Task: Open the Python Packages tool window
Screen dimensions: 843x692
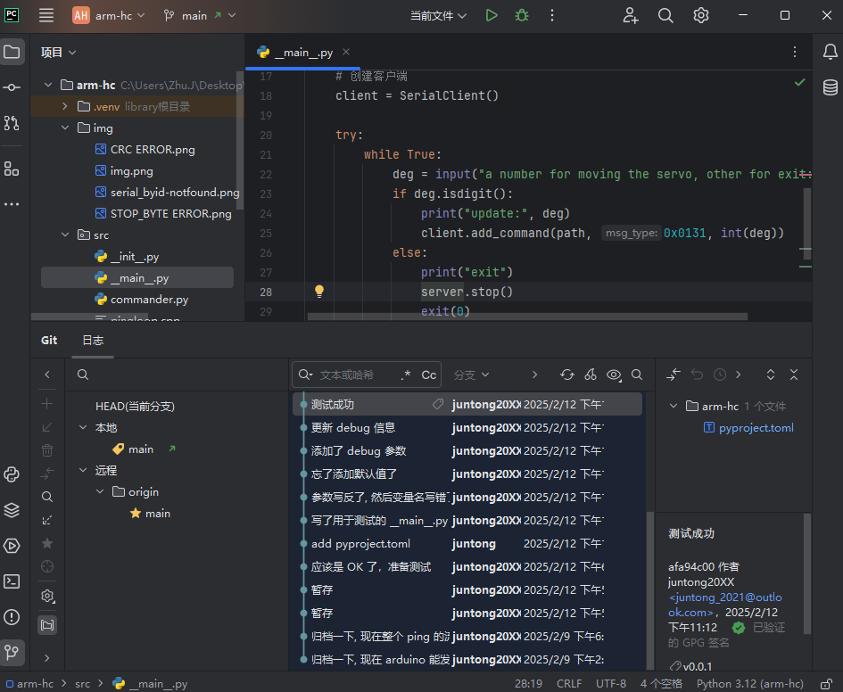Action: 12,510
